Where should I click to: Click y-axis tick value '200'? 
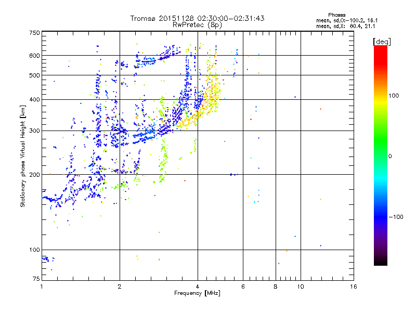point(34,175)
